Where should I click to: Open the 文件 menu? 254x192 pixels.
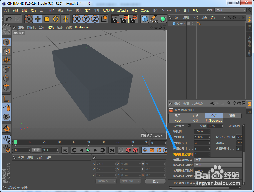click(7, 10)
